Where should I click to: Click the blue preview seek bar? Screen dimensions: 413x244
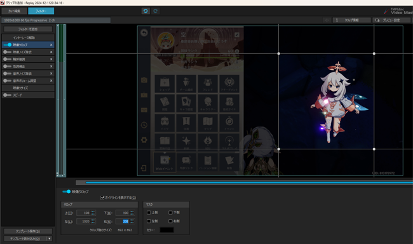point(249,182)
